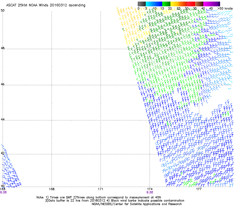
Task: Click the longitude label '165' on bottom axis
Action: 3,189
